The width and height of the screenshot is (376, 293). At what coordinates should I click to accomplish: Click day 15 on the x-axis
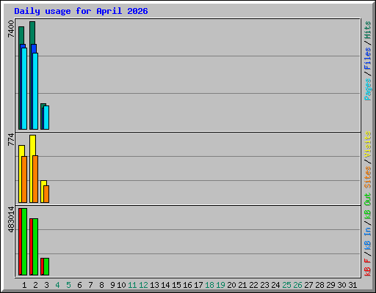click(176, 285)
